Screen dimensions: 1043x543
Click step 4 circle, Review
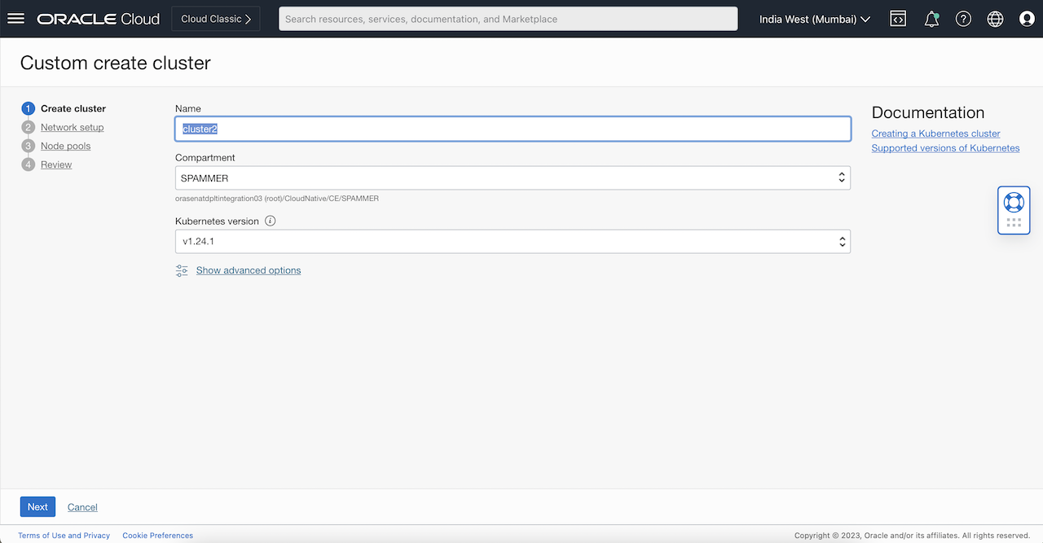coord(29,164)
